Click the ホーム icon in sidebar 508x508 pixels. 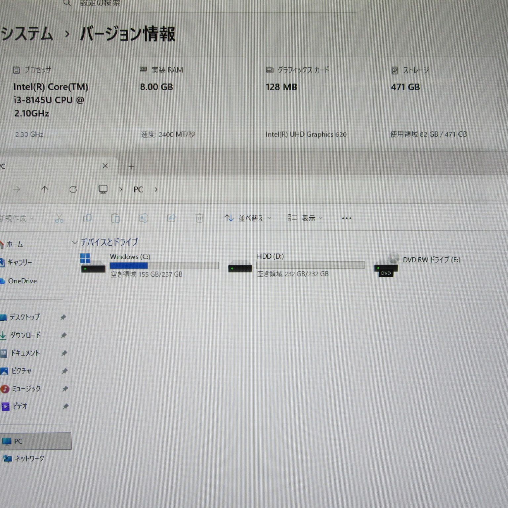click(2, 244)
